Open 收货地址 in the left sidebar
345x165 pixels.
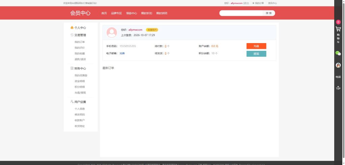point(80,126)
